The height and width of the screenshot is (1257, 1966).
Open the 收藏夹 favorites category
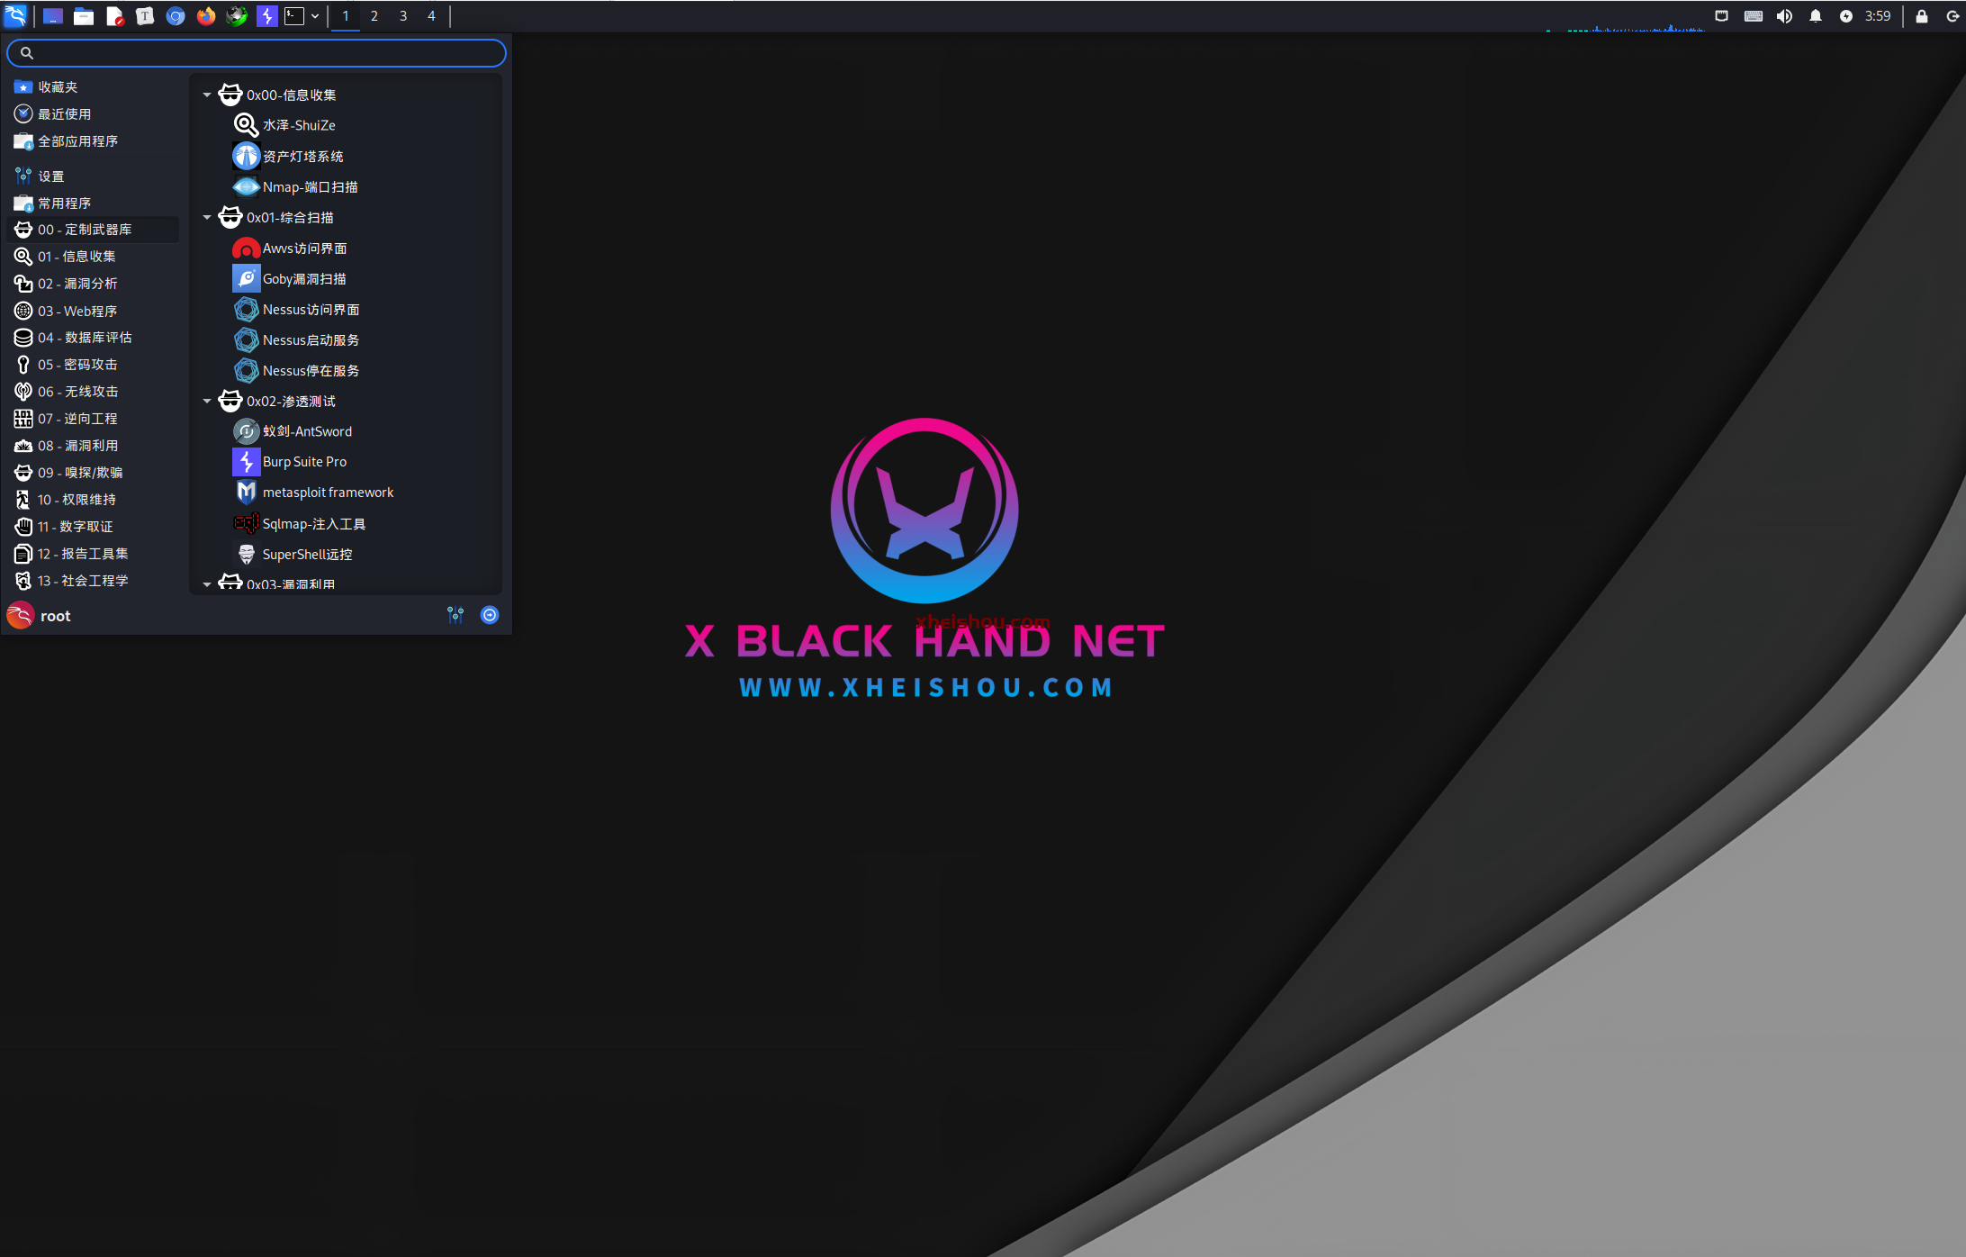[94, 87]
